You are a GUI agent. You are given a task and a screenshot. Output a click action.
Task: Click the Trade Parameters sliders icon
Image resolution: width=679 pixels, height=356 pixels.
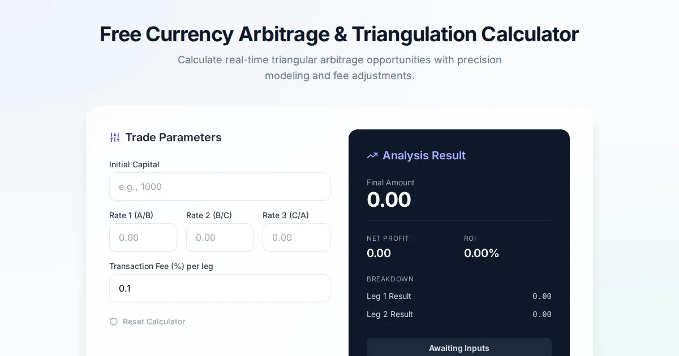point(115,137)
